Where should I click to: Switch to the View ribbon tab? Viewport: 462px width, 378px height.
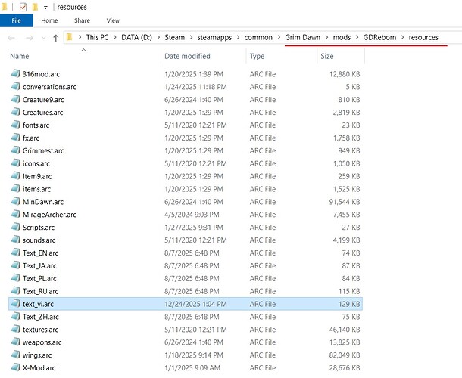[113, 20]
